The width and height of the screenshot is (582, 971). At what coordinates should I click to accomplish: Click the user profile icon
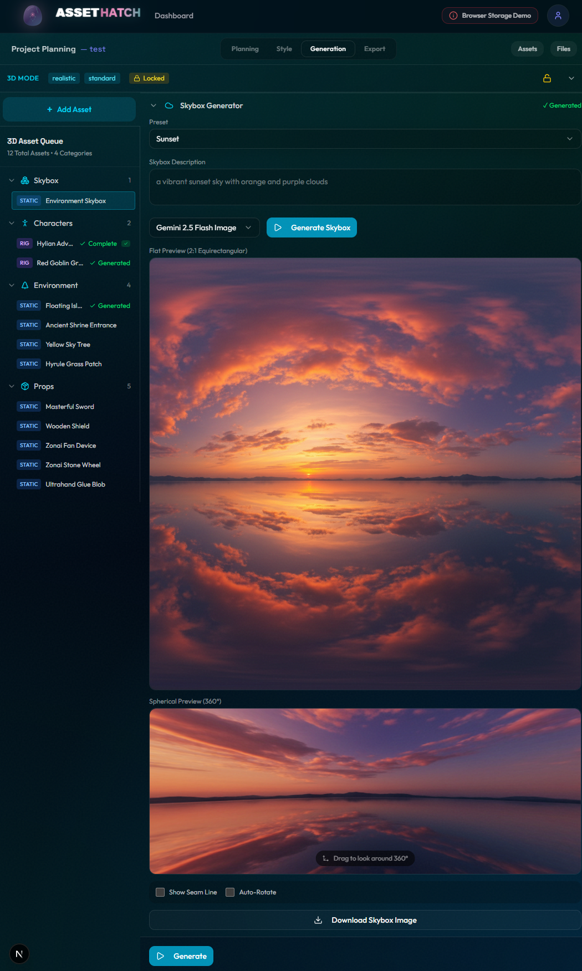click(558, 16)
